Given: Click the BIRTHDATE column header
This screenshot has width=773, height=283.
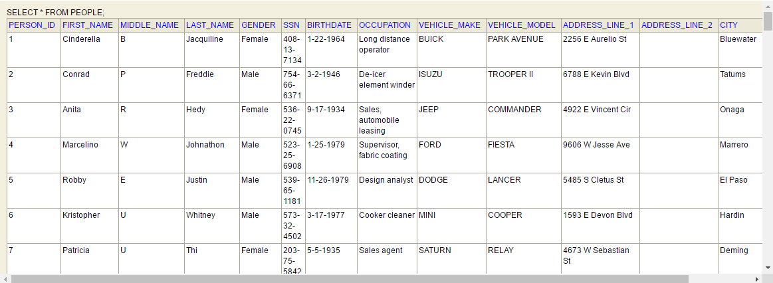Looking at the screenshot, I should click(329, 25).
